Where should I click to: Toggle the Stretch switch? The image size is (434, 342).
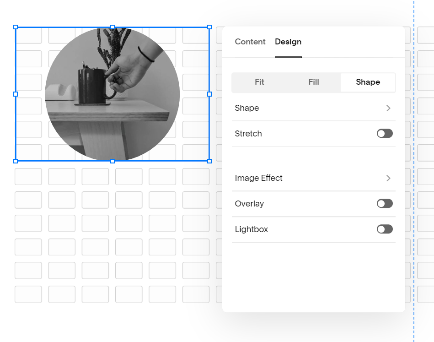pyautogui.click(x=385, y=134)
